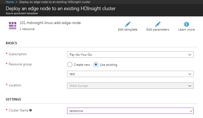Select the Use existing radio button

click(x=96, y=64)
